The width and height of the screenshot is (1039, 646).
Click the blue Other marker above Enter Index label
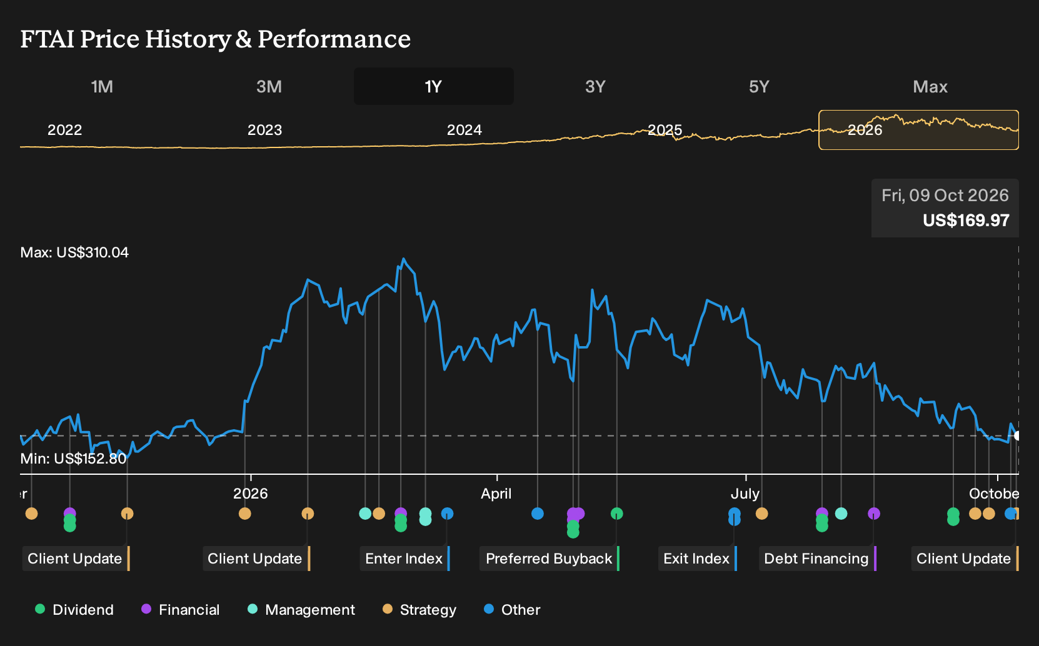(448, 514)
